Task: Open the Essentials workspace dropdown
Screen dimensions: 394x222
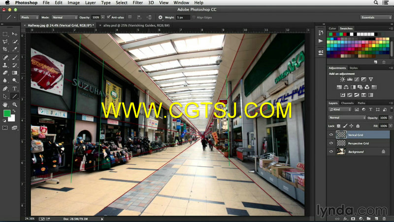Action: coord(376,17)
